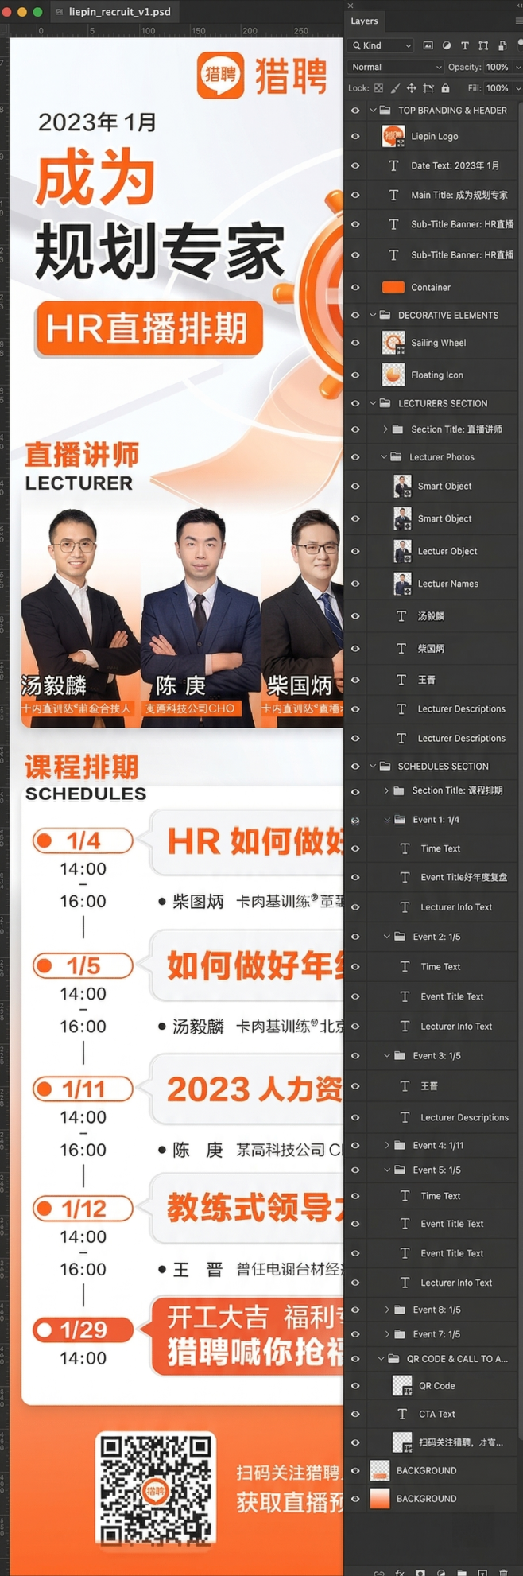Hide the QR Code layer
Viewport: 523px width, 1576px height.
pyautogui.click(x=355, y=1385)
